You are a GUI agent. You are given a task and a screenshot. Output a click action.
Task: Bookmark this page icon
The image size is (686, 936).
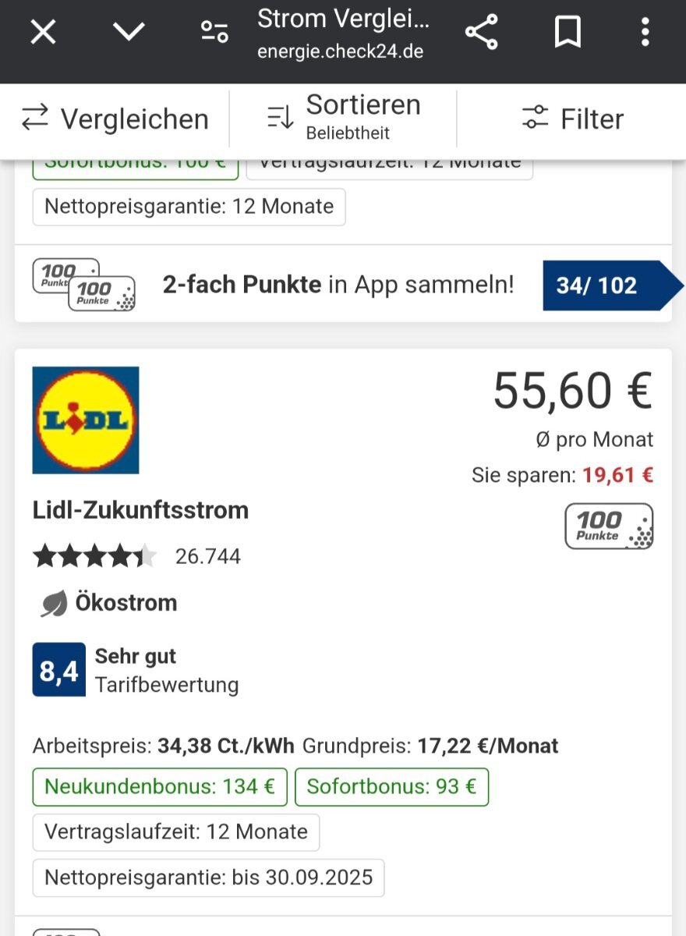pyautogui.click(x=568, y=33)
